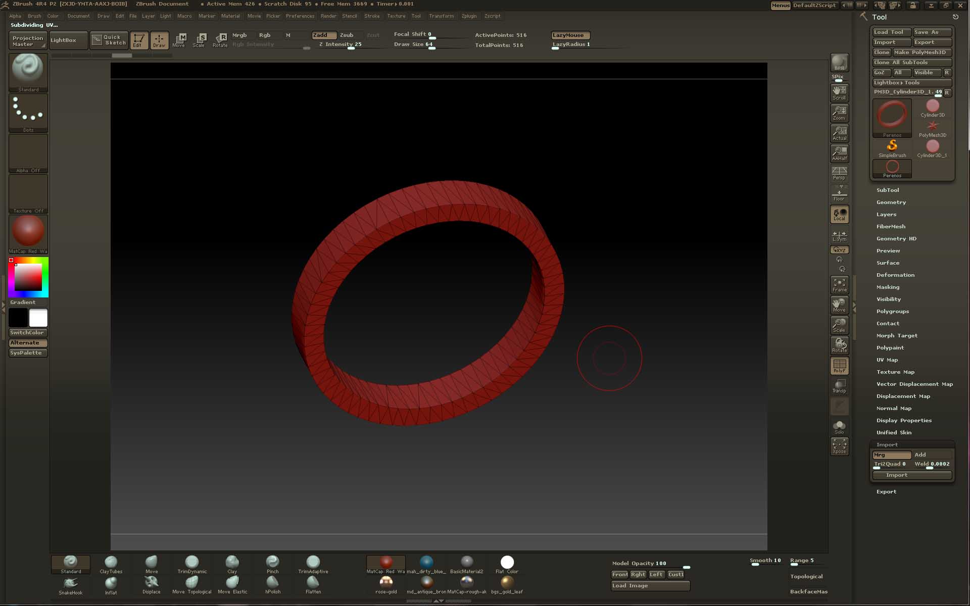Screen dimensions: 970x606
Task: Expand the Deformation subpalette
Action: click(x=895, y=275)
